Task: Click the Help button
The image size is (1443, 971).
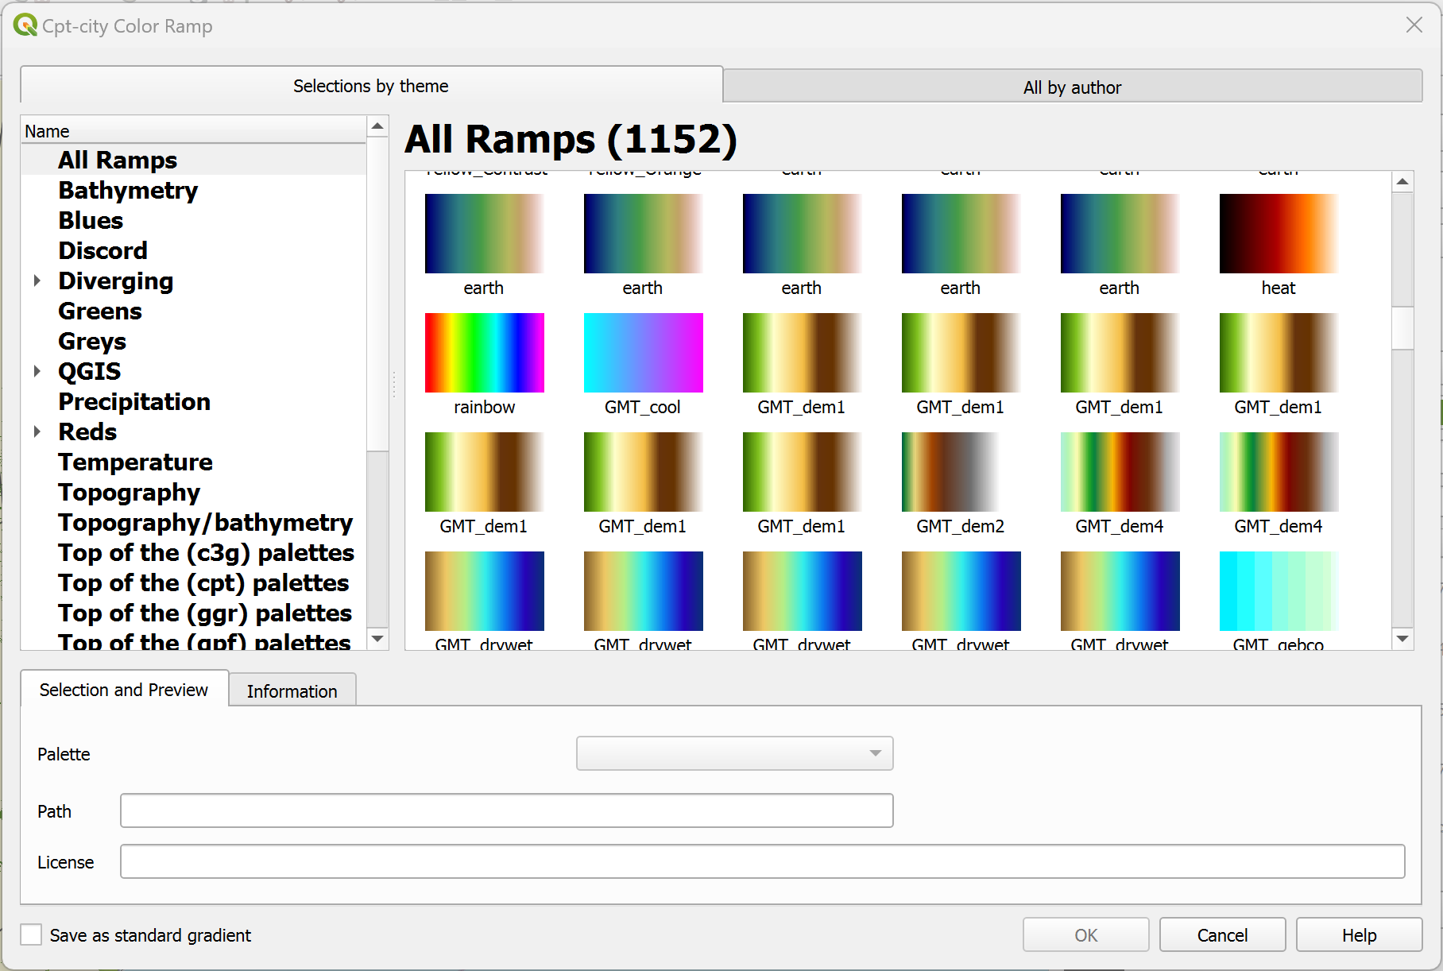Action: coord(1358,935)
